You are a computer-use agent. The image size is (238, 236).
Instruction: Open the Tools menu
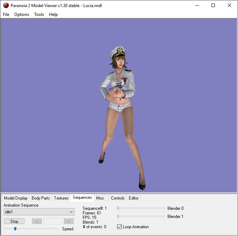pos(39,15)
